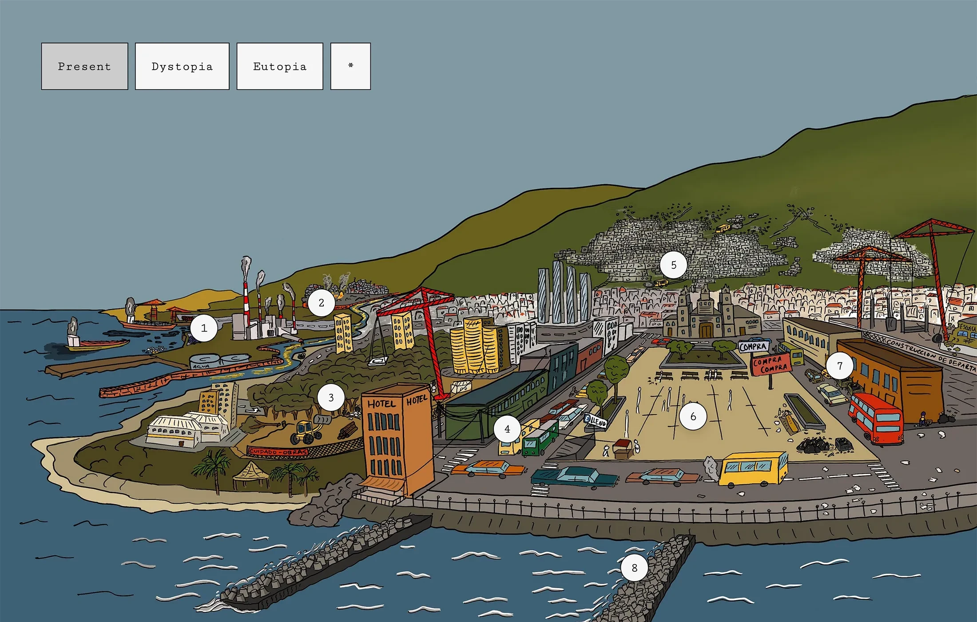The height and width of the screenshot is (622, 977).
Task: Open hotspot 3 at the construction site
Action: 330,398
